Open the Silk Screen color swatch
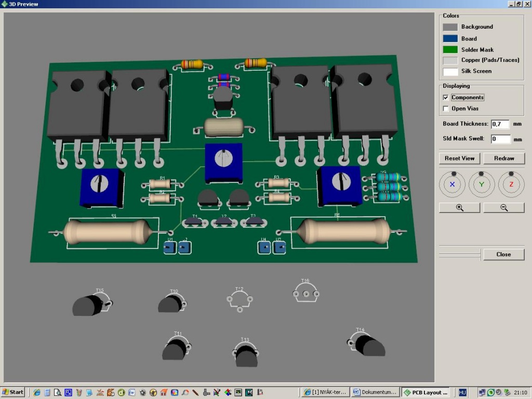Screen dimensions: 532x399 (x=450, y=72)
